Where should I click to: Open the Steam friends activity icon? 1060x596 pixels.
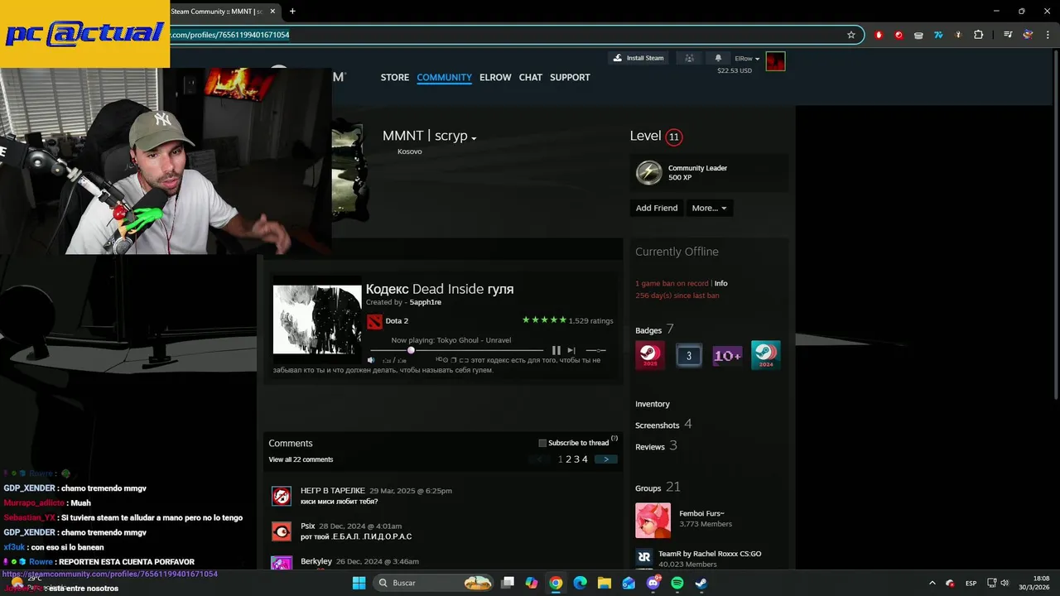[x=689, y=58]
